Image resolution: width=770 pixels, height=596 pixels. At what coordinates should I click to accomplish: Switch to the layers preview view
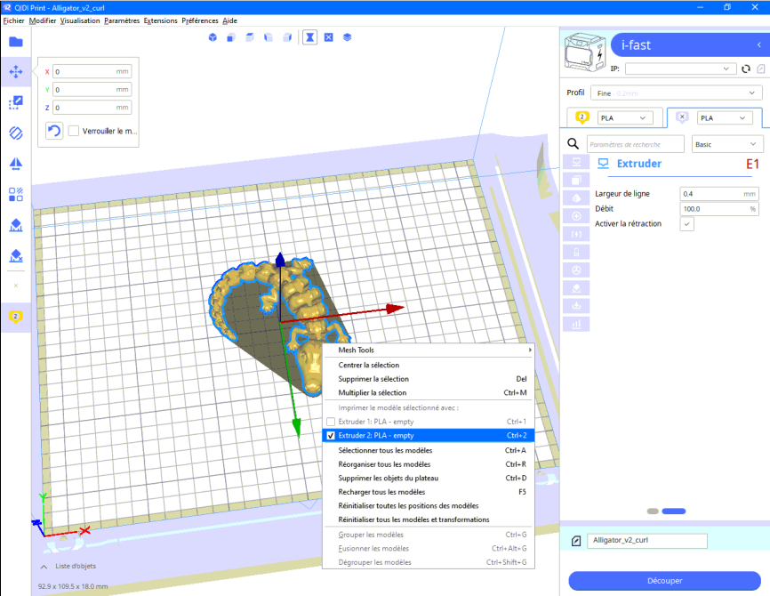click(347, 37)
